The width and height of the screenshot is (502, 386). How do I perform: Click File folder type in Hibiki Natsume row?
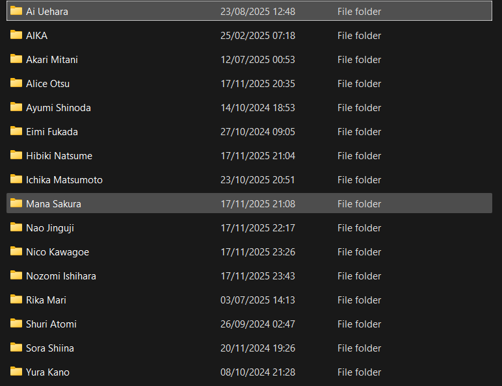pos(359,155)
